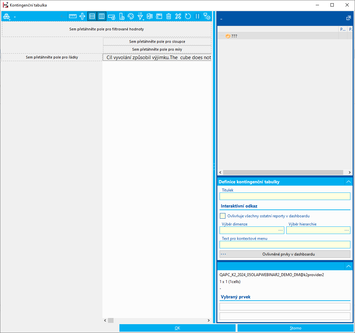
Task: Collapse the lower info section chevron
Action: 348,266
